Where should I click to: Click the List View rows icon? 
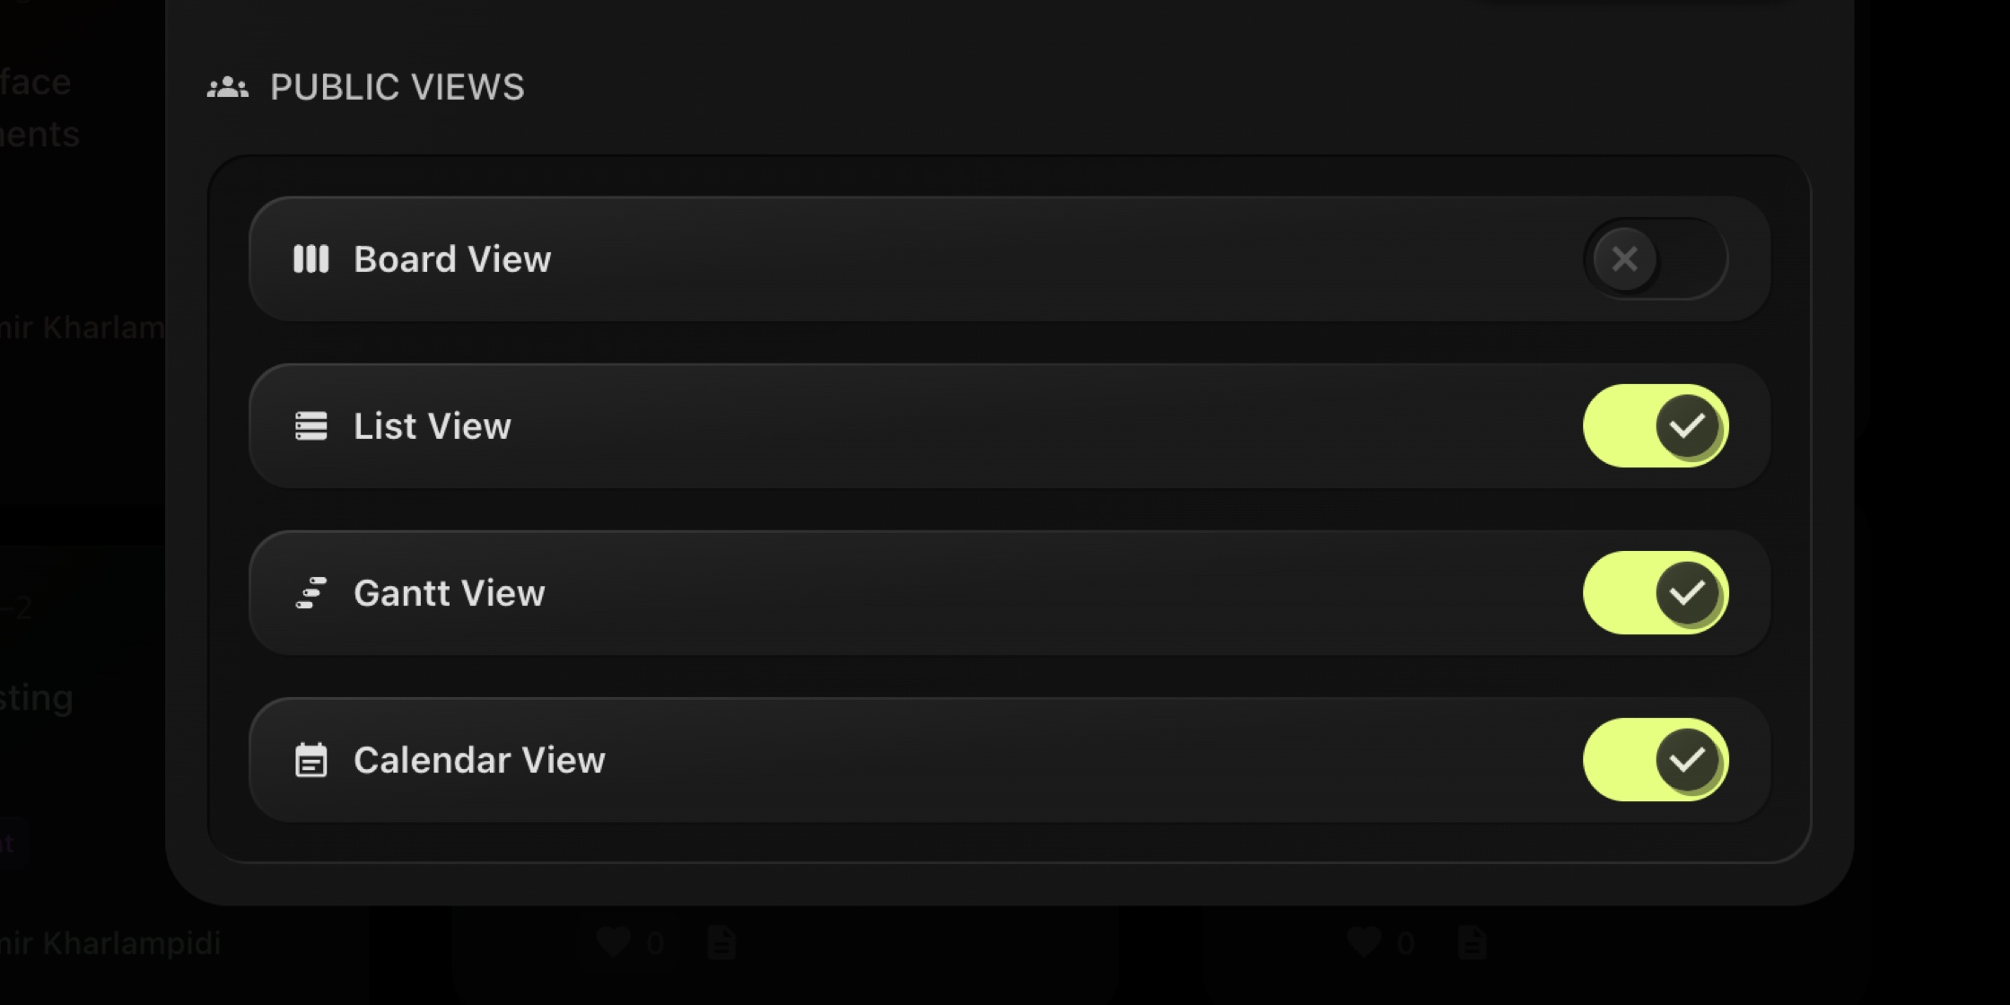[x=310, y=426]
